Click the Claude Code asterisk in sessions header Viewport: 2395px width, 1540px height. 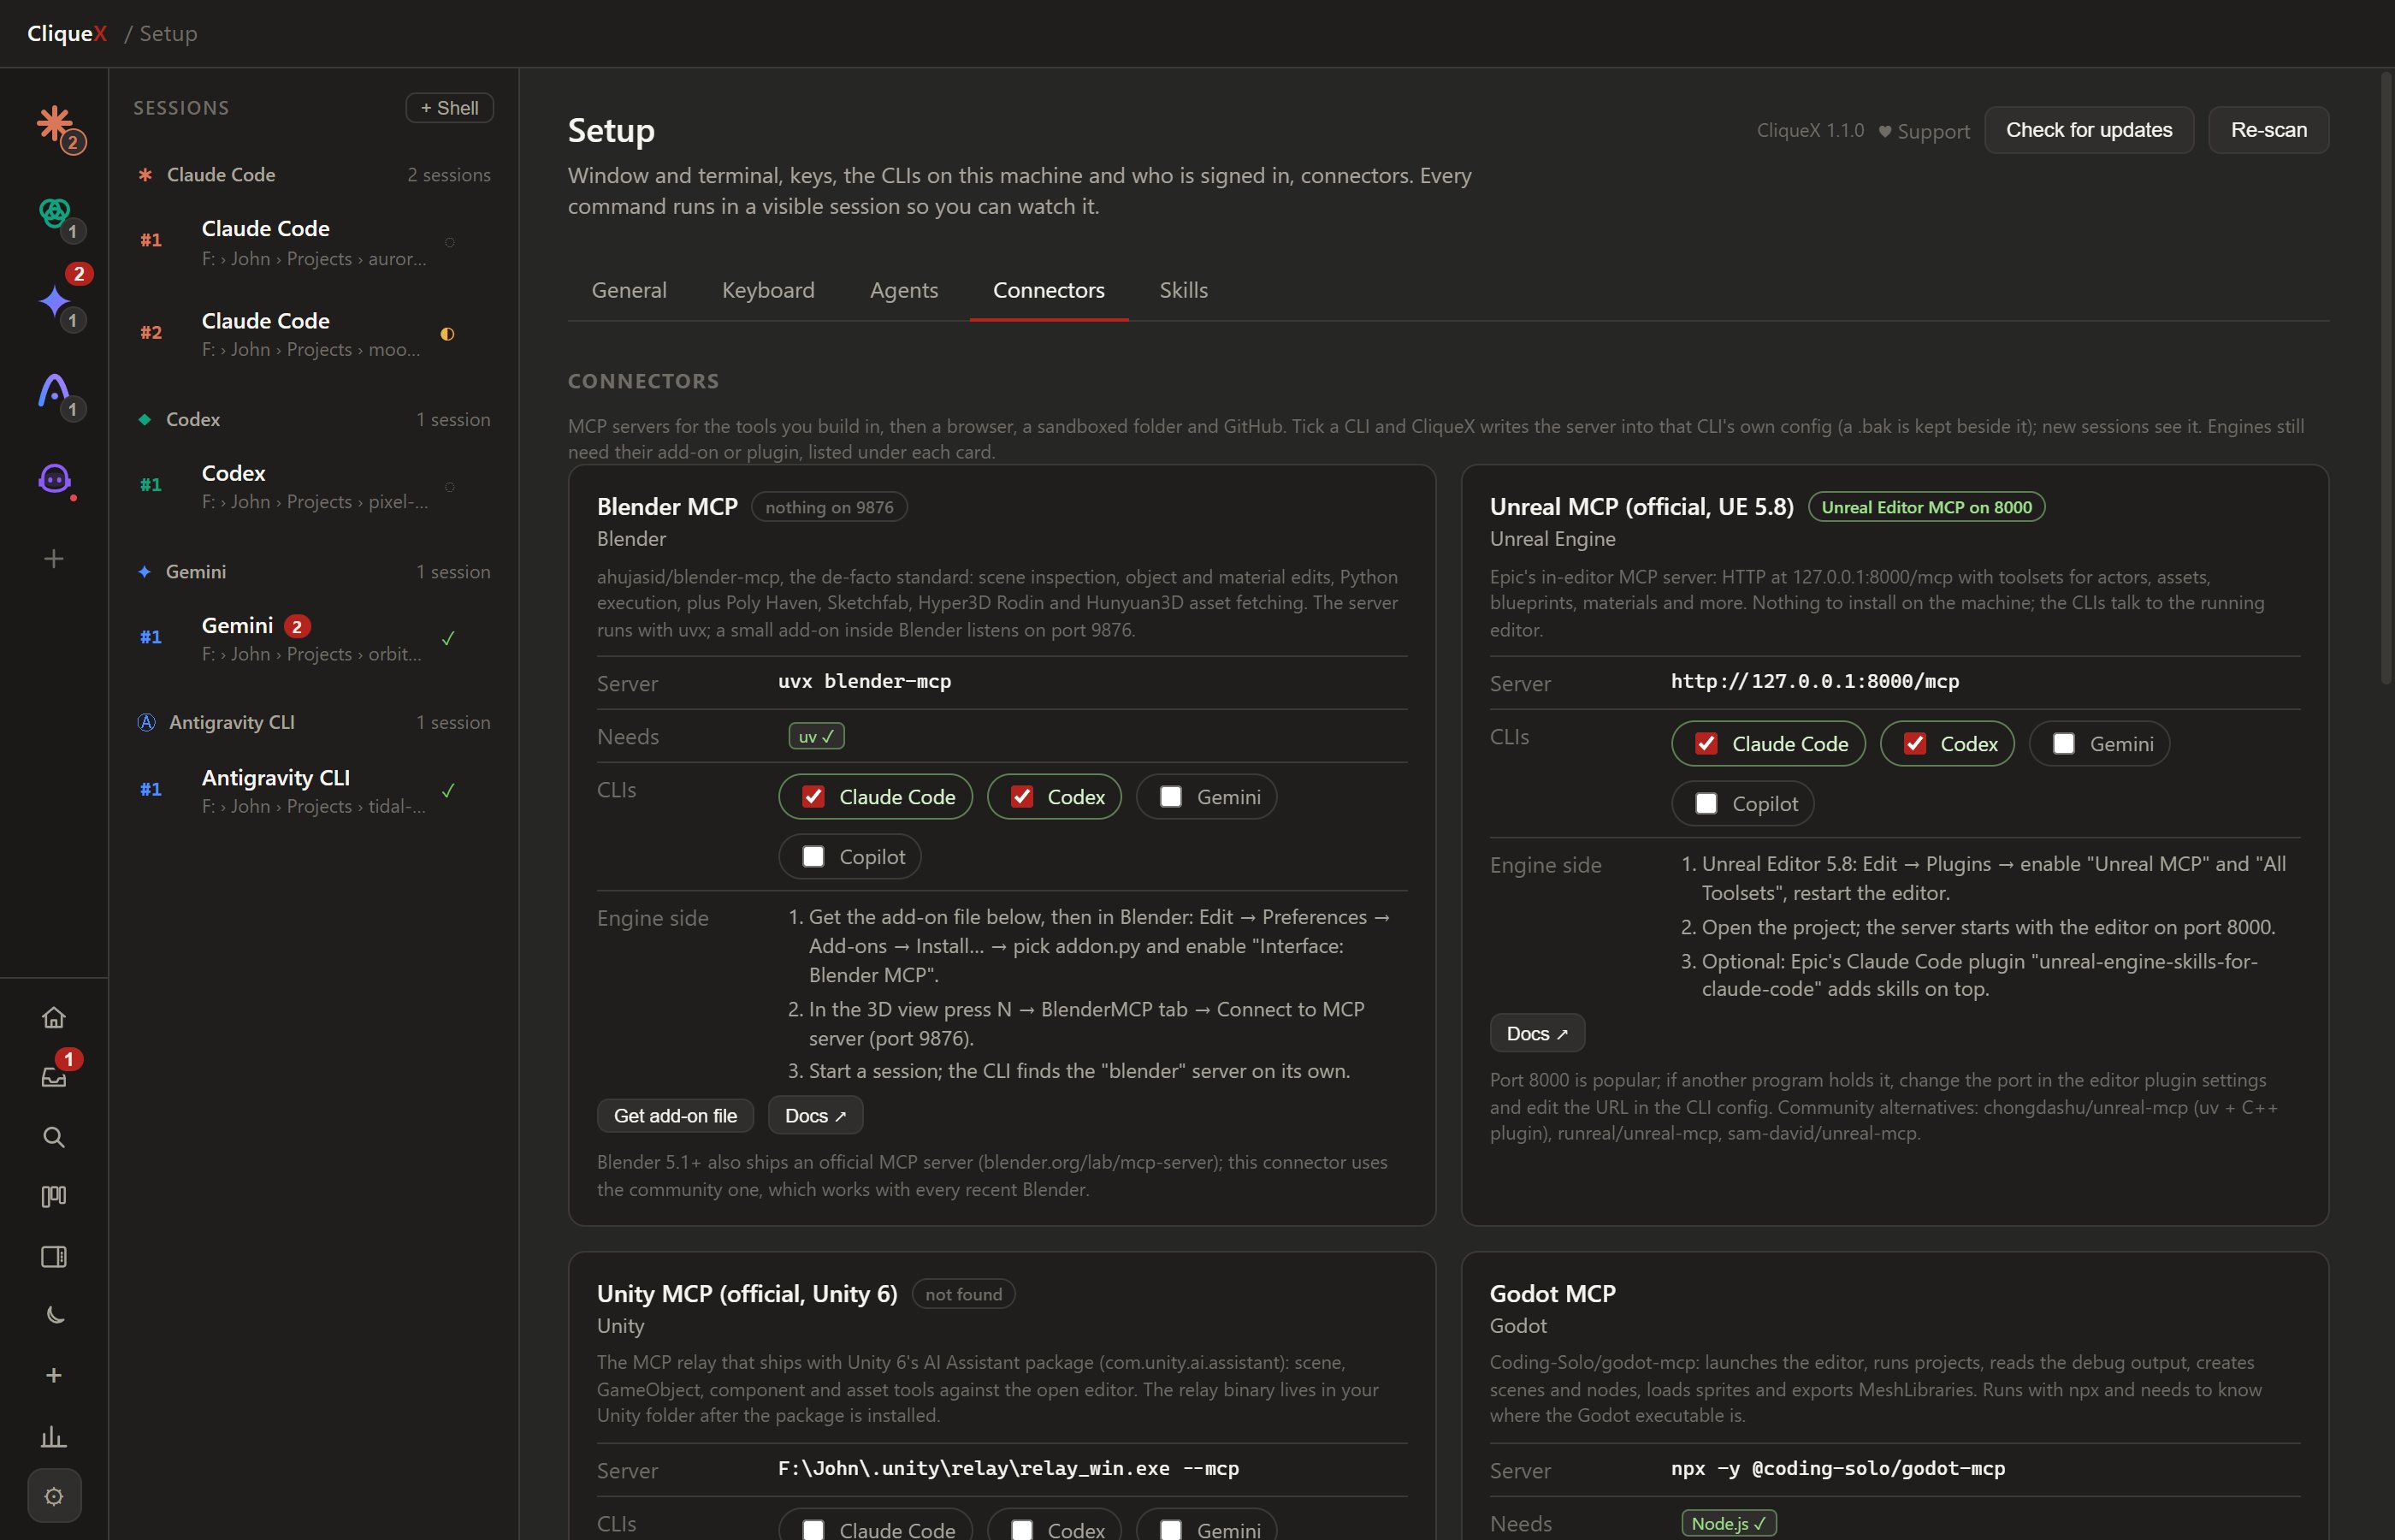[145, 175]
